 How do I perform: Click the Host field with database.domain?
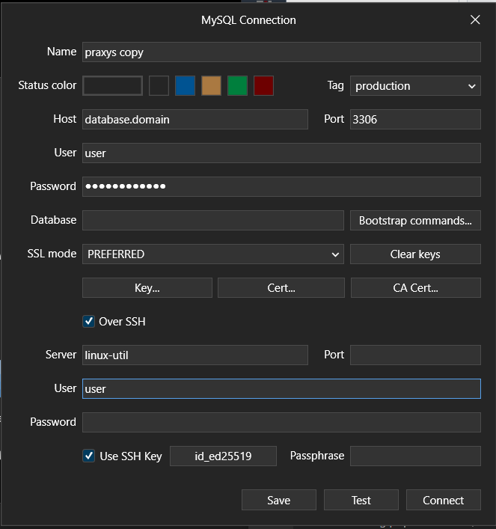pyautogui.click(x=195, y=119)
